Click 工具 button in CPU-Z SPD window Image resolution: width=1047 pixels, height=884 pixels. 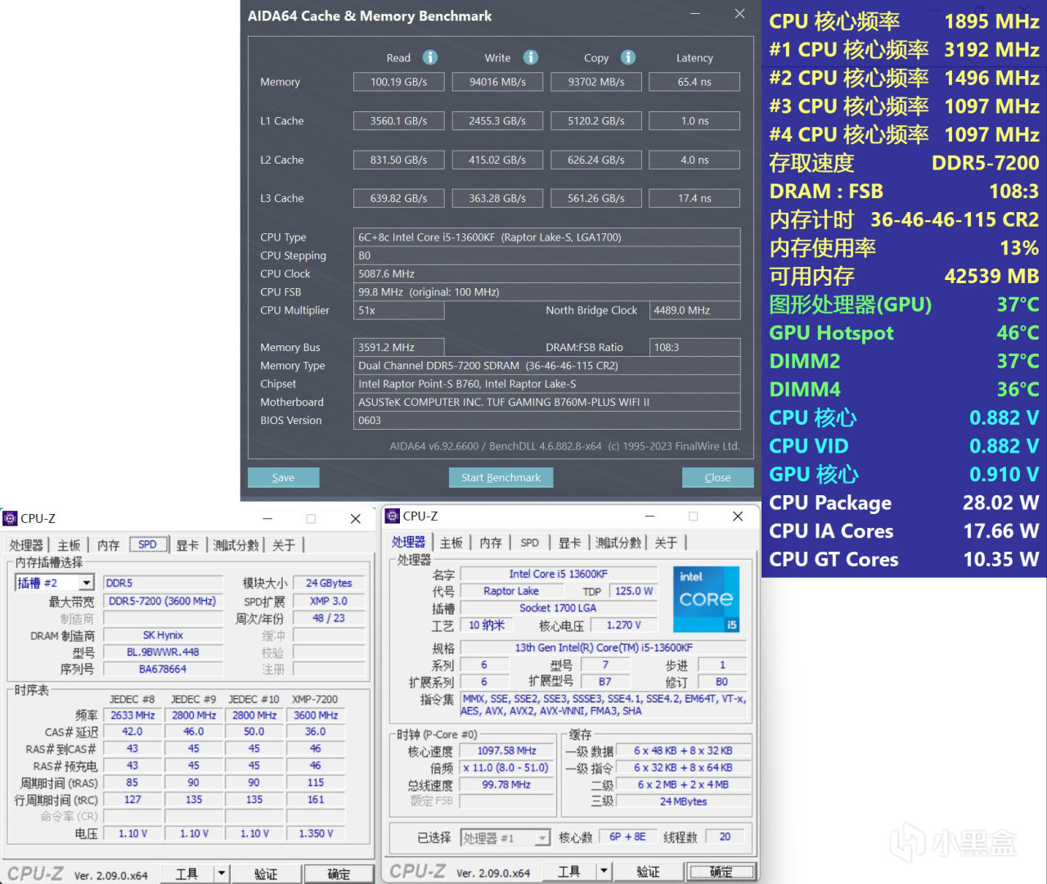click(x=186, y=873)
